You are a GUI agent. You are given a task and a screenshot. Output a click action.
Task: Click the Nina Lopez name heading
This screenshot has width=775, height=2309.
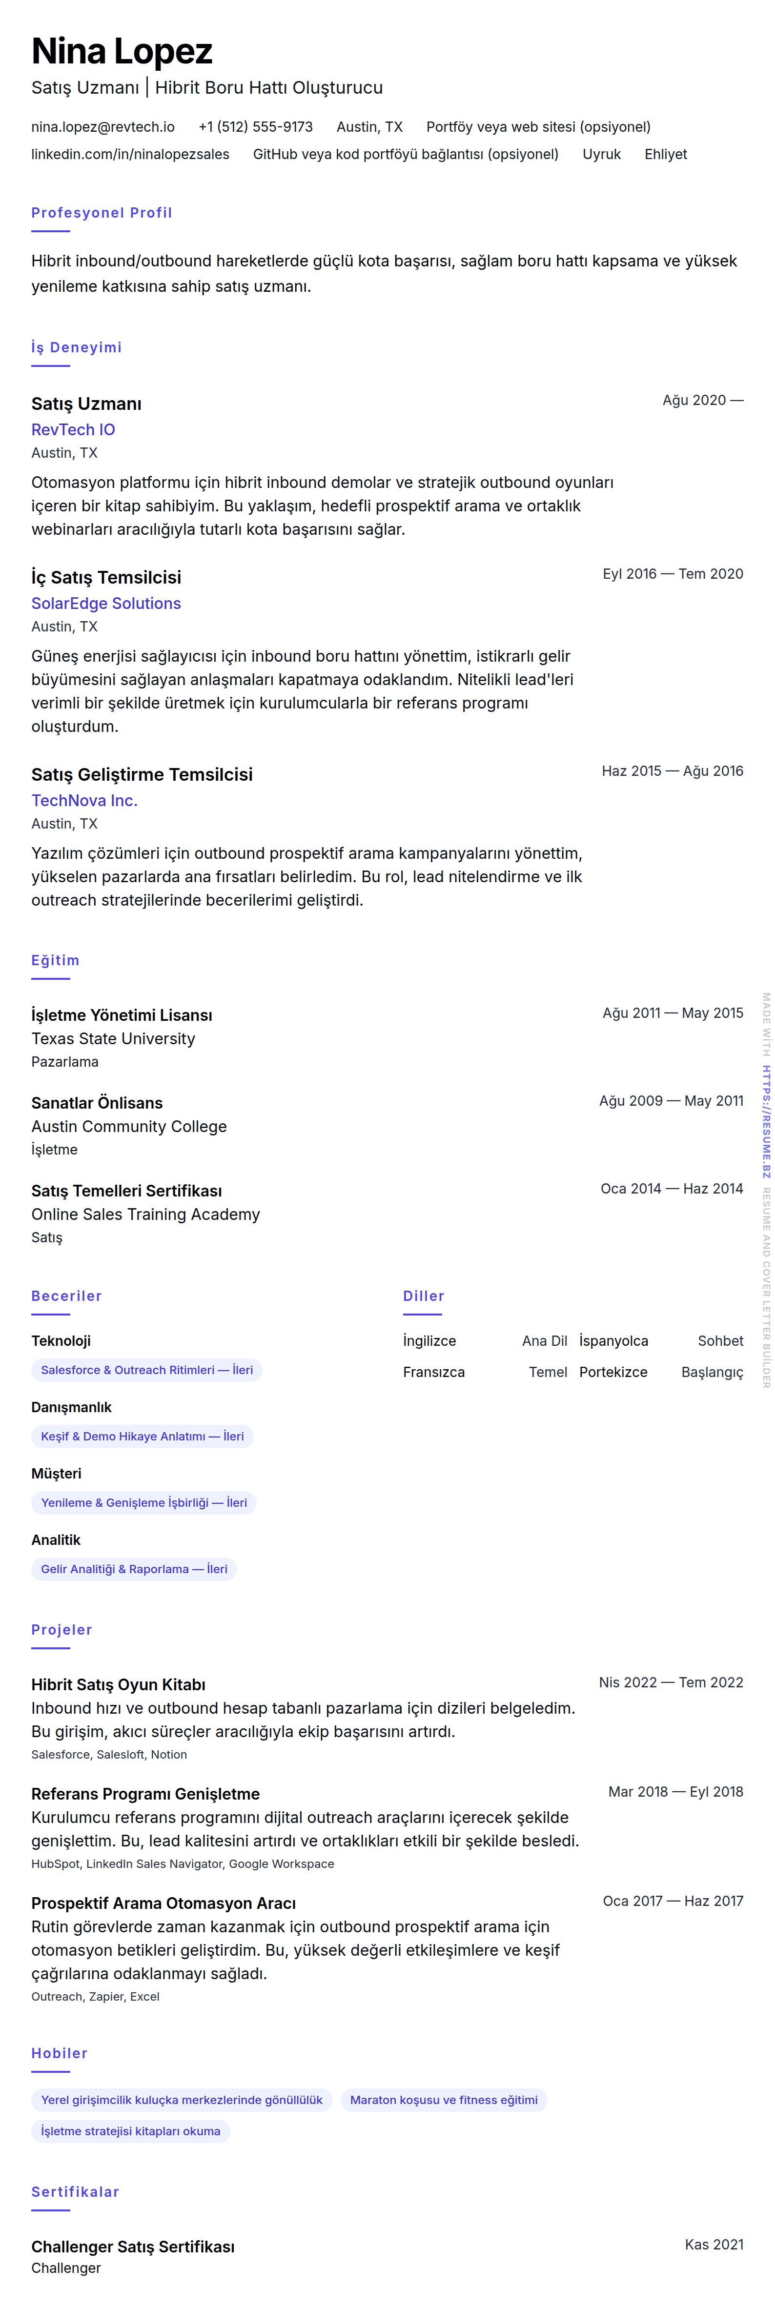(x=122, y=51)
